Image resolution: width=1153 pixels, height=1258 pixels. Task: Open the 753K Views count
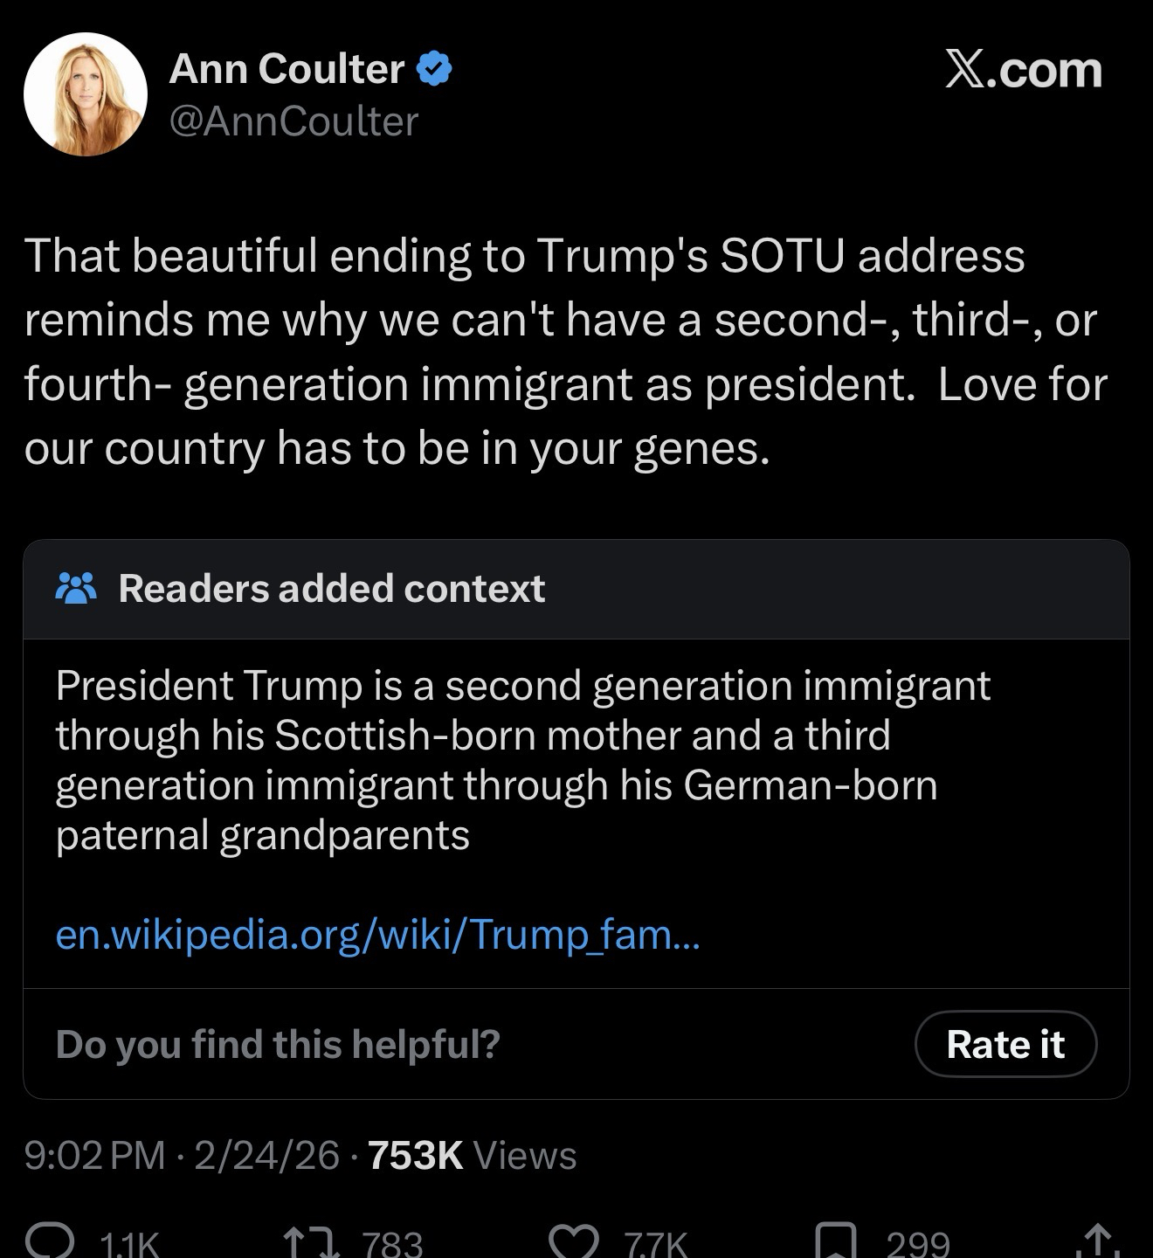[x=472, y=1155]
